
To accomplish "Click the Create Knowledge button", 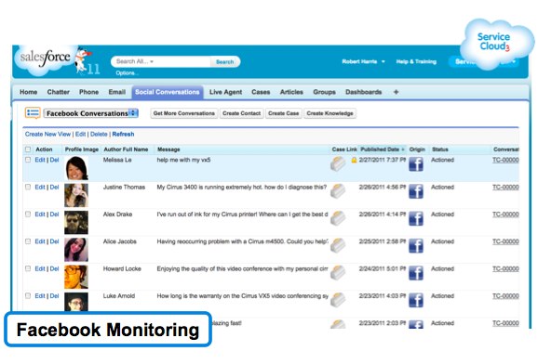I will point(330,113).
